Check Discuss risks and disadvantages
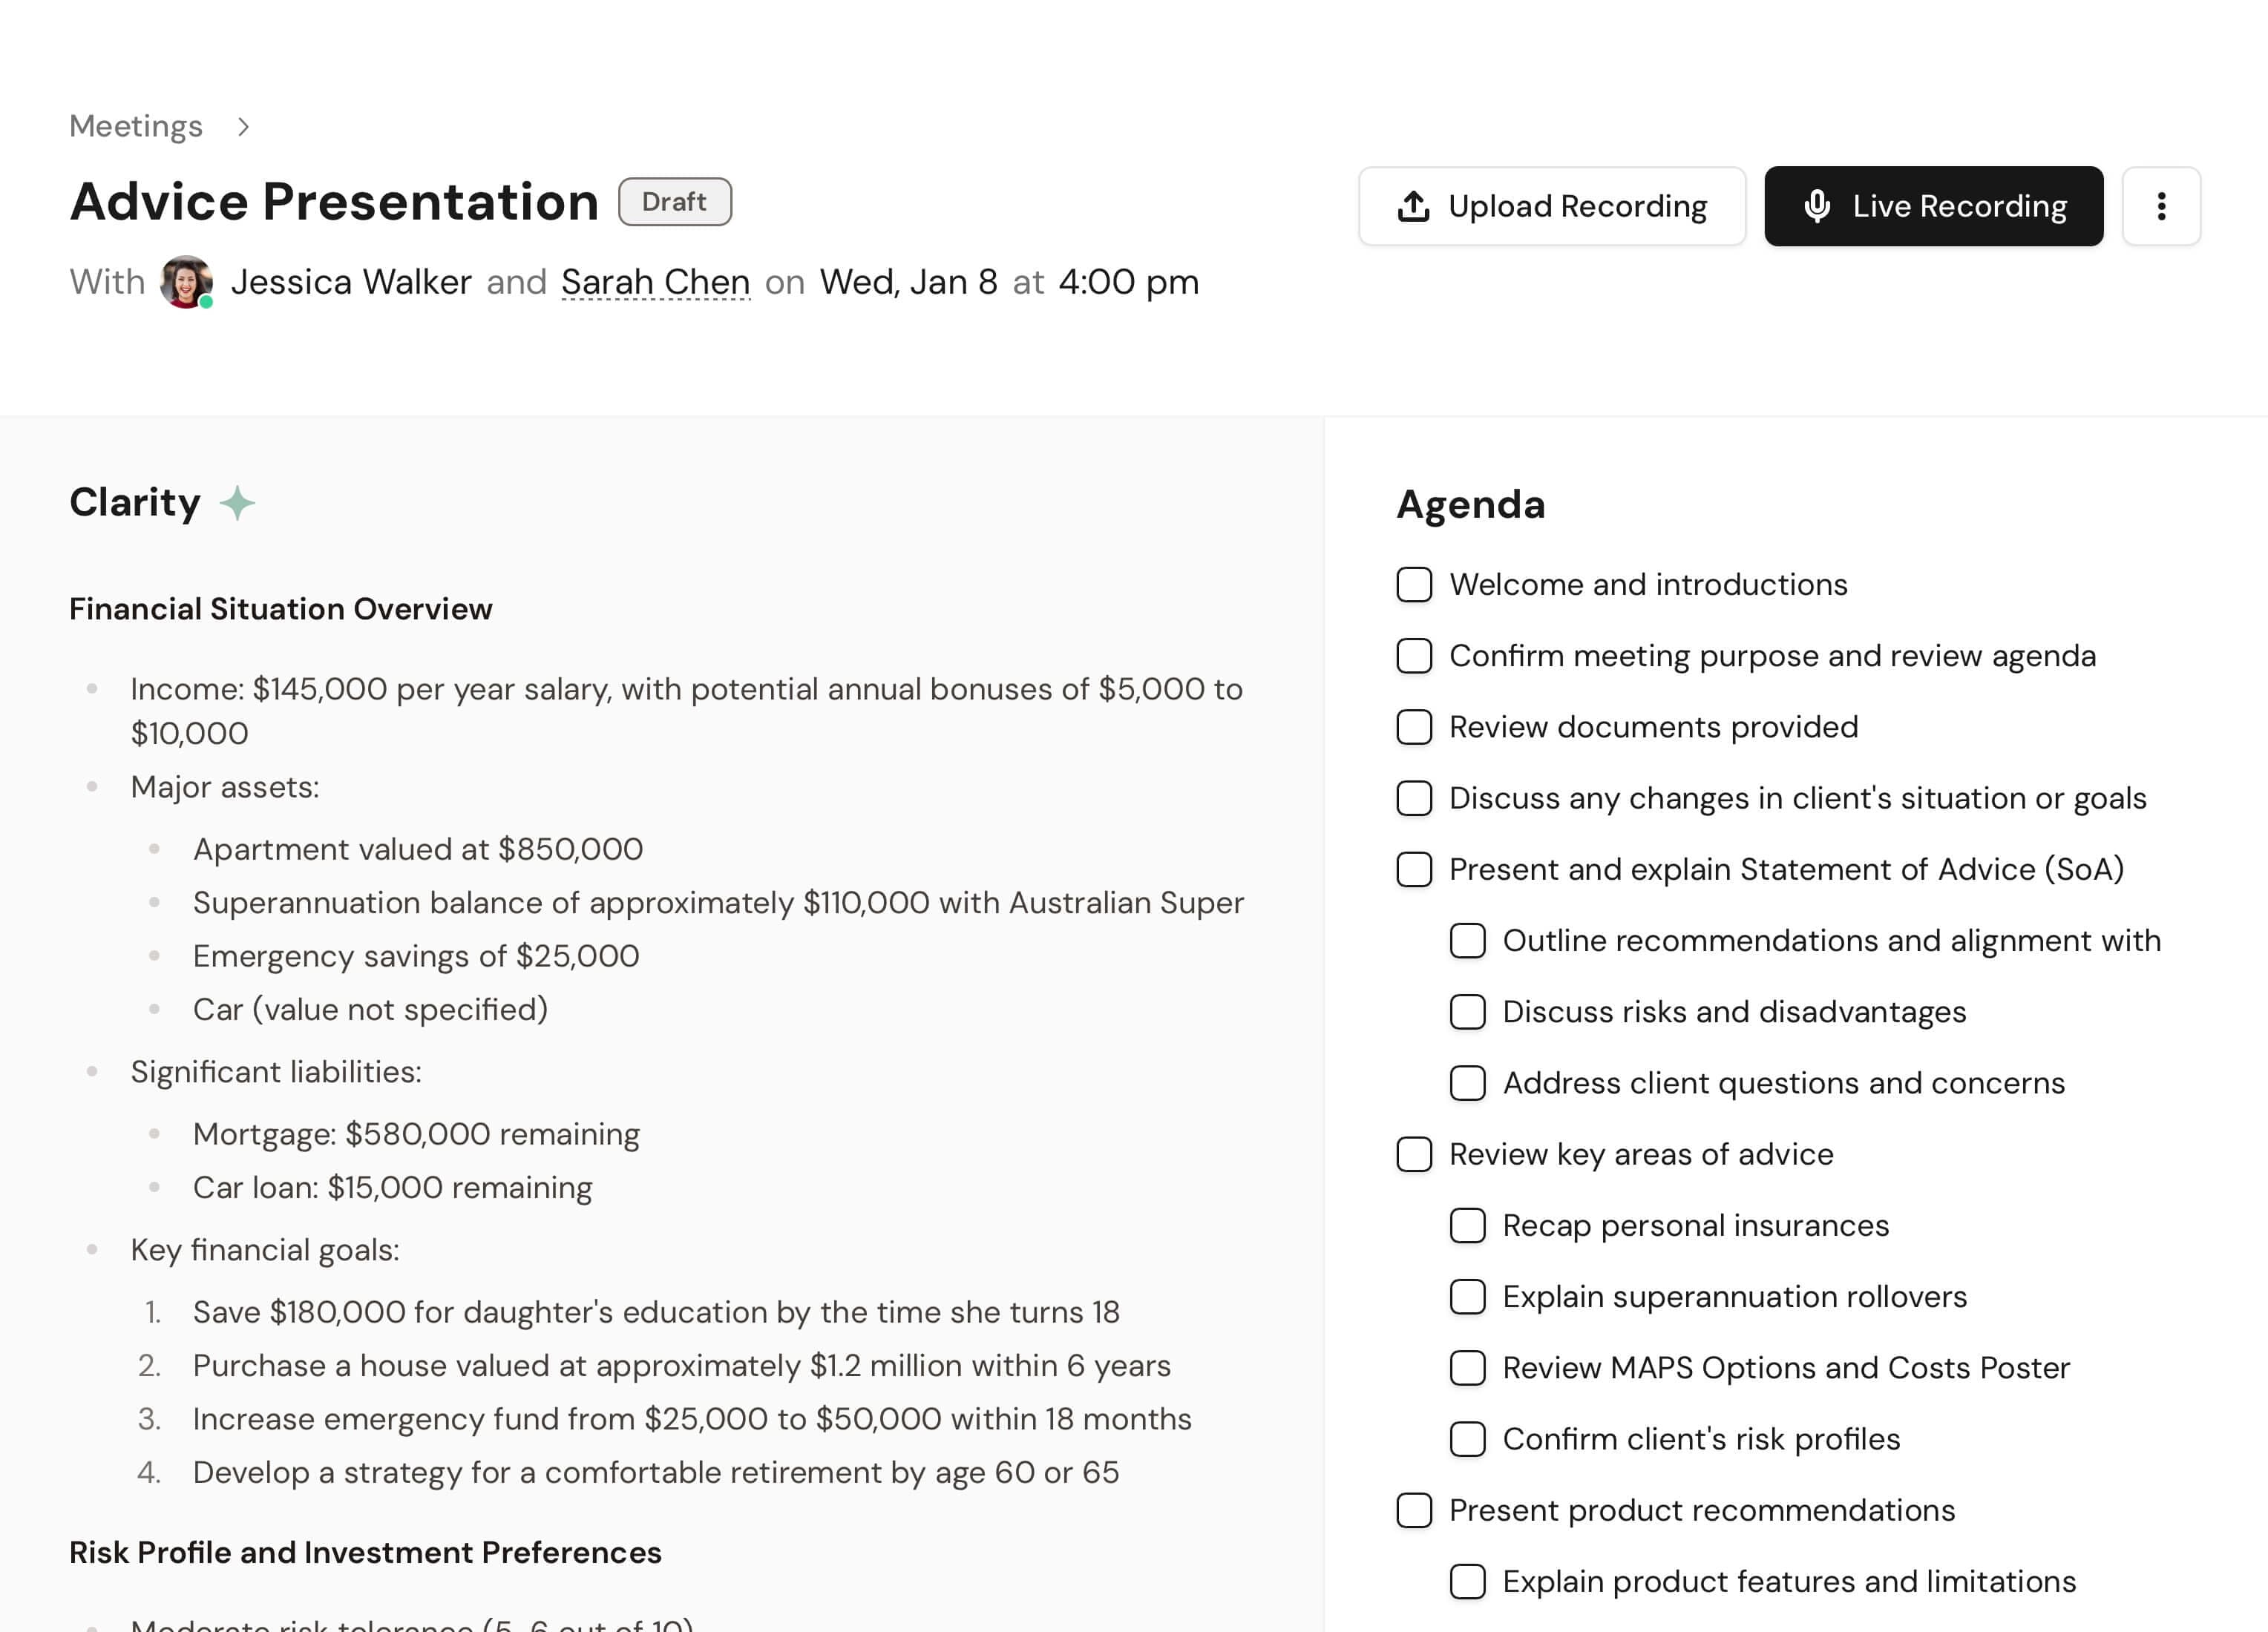 click(x=1467, y=1013)
